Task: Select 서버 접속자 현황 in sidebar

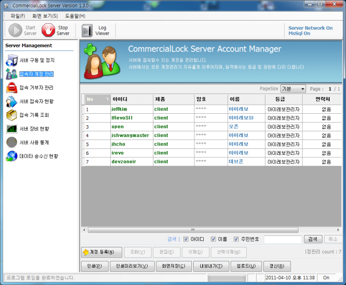Action: click(x=37, y=101)
